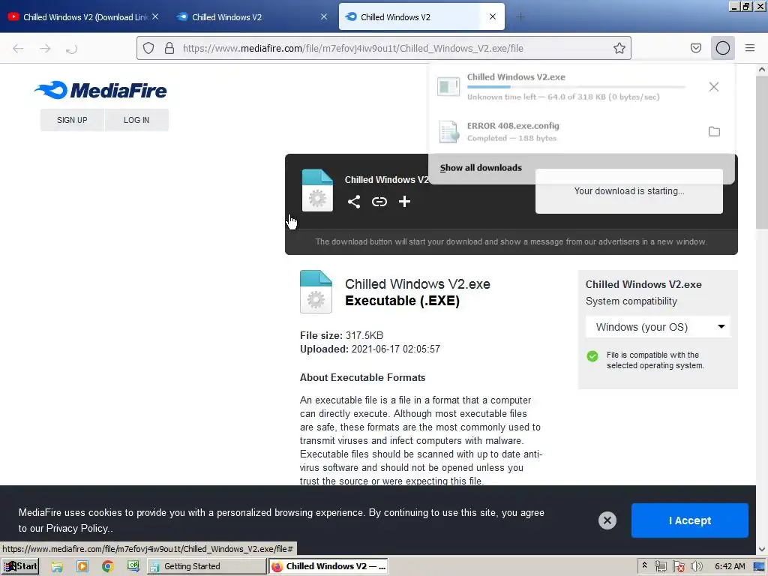Open a new browser tab
768x576 pixels.
click(x=520, y=17)
